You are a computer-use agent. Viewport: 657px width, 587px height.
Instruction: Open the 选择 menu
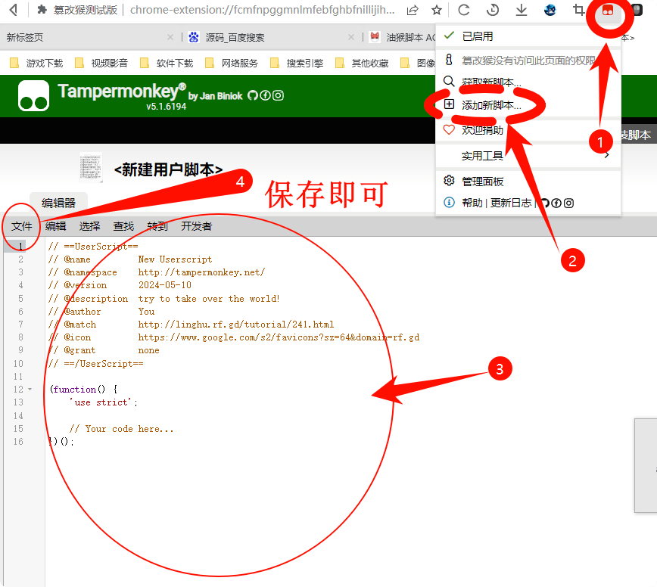(x=89, y=226)
